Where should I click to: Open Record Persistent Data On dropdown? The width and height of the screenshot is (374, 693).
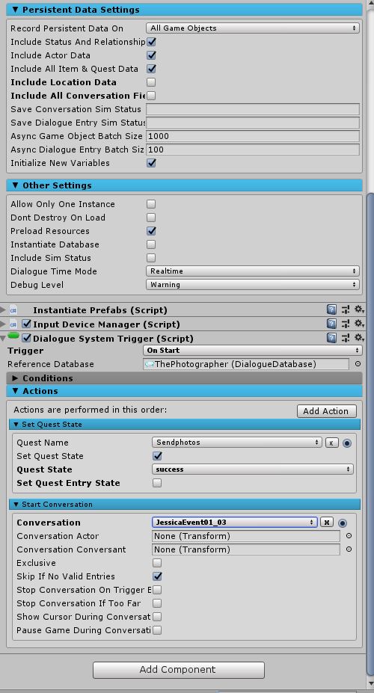tap(252, 28)
